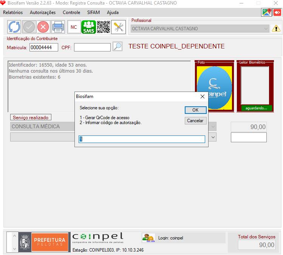Click OK in the Biosifam dialog
The width and height of the screenshot is (283, 255).
click(195, 110)
